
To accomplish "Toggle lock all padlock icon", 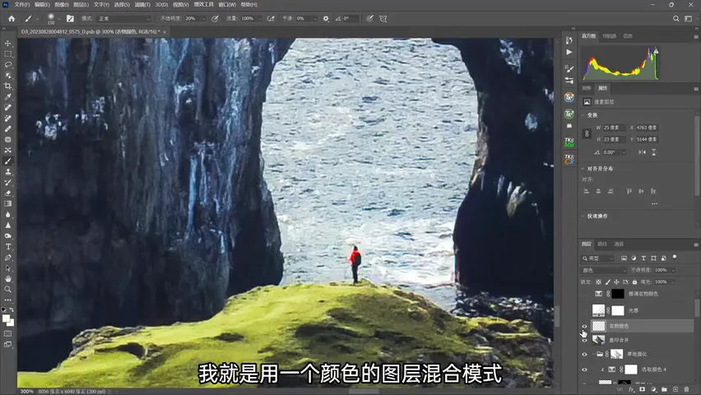I will (x=634, y=281).
